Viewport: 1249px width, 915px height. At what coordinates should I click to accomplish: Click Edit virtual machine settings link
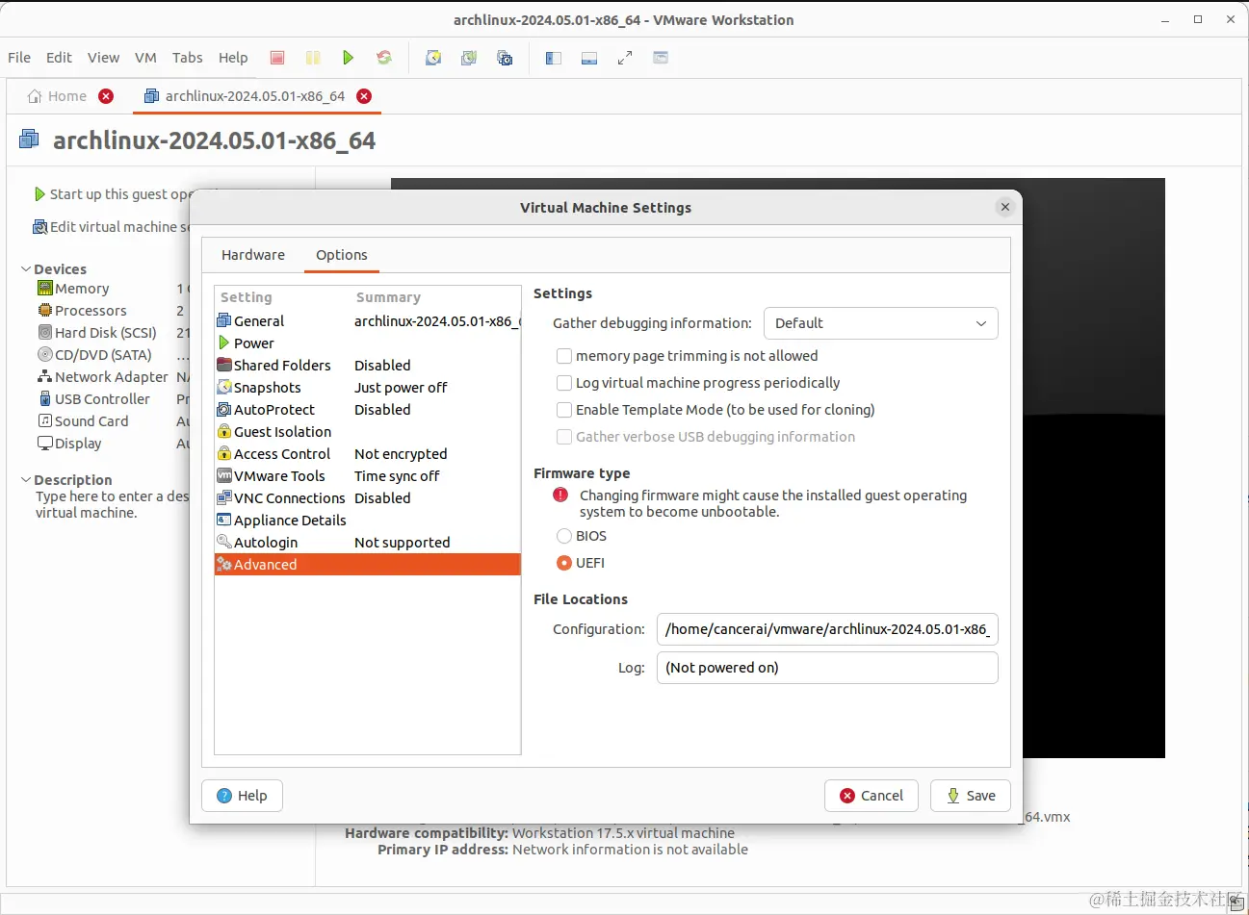(x=112, y=227)
